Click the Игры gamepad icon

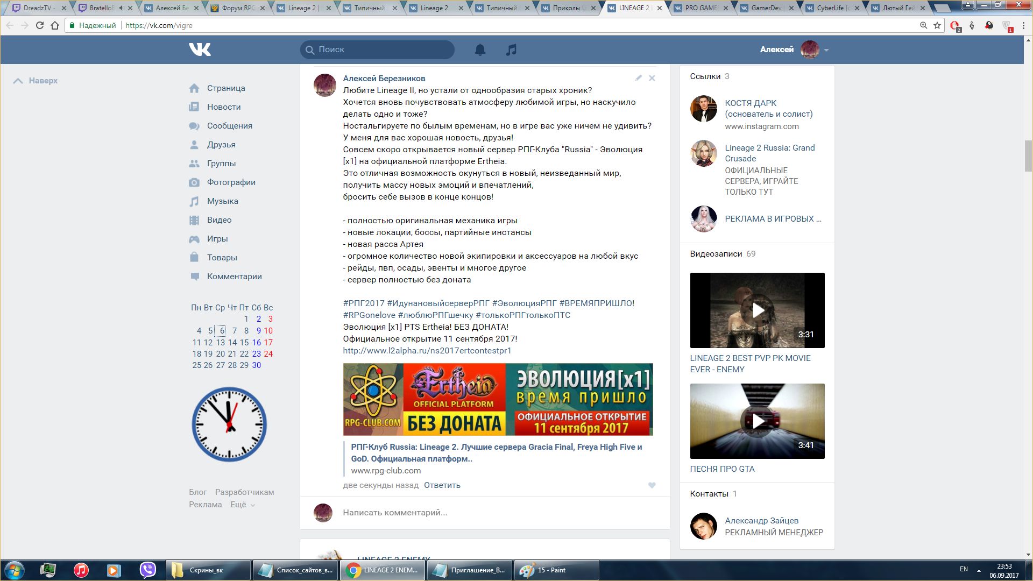coord(194,239)
